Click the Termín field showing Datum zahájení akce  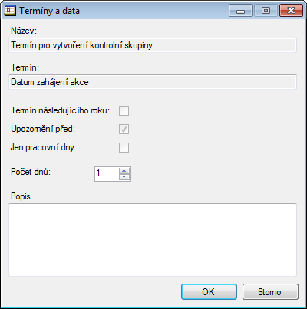(153, 82)
